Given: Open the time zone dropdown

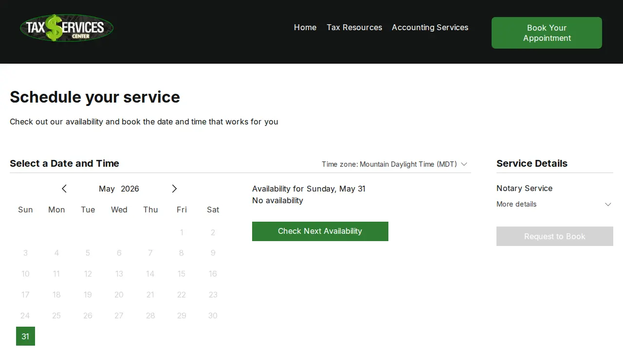Looking at the screenshot, I should click(395, 164).
